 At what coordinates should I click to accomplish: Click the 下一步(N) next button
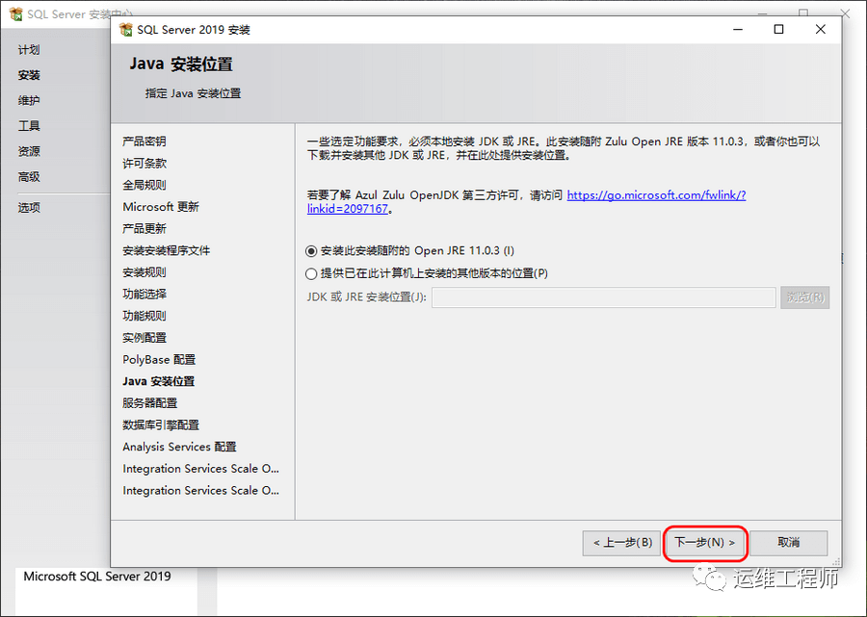pos(705,543)
